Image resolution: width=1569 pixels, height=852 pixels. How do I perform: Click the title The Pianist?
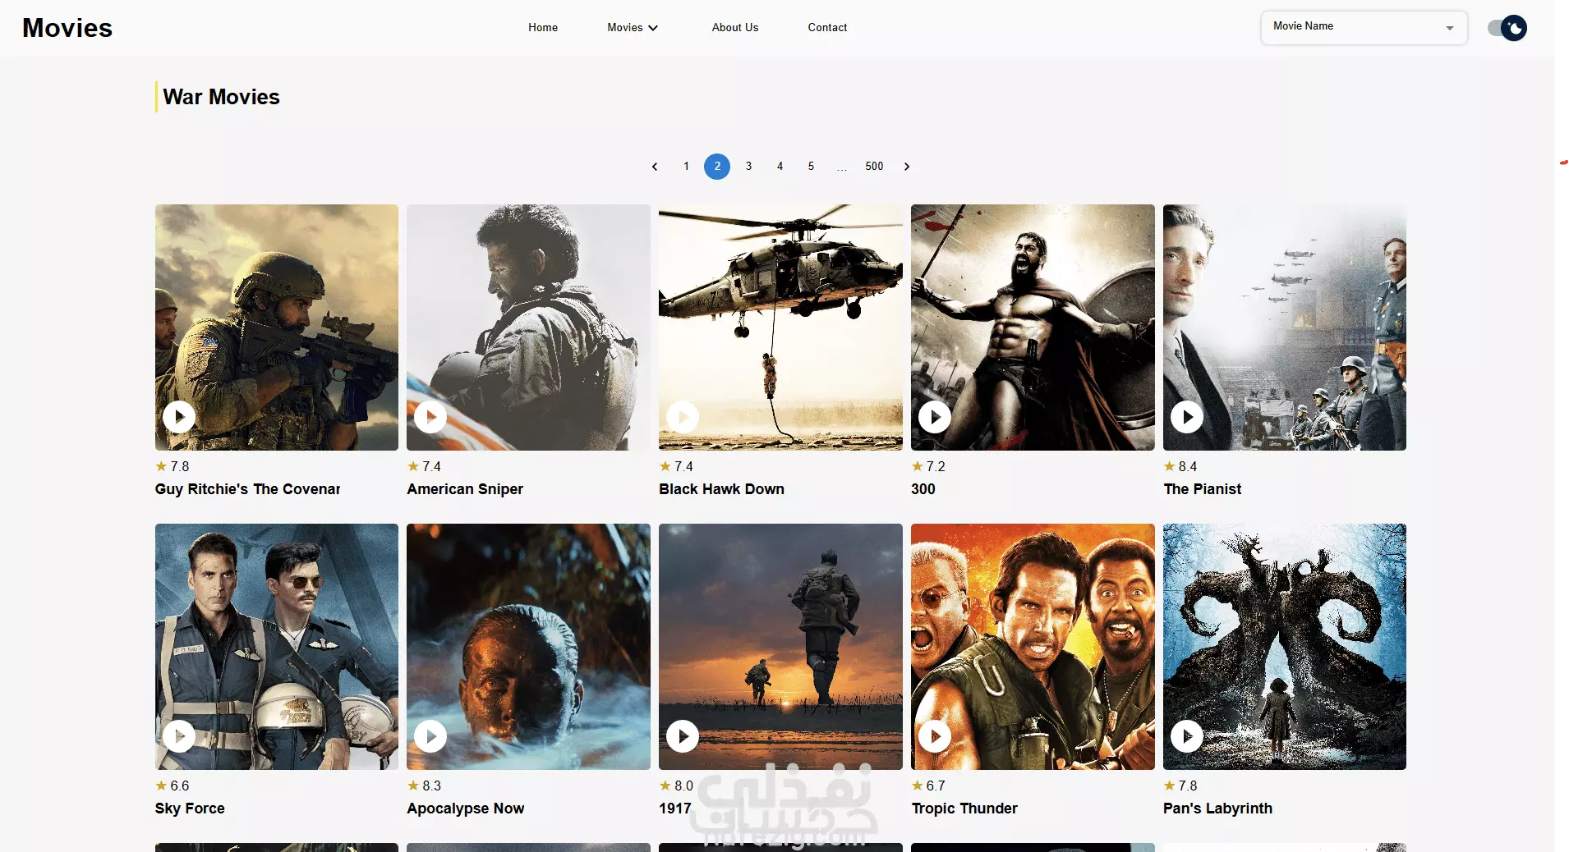click(x=1202, y=489)
